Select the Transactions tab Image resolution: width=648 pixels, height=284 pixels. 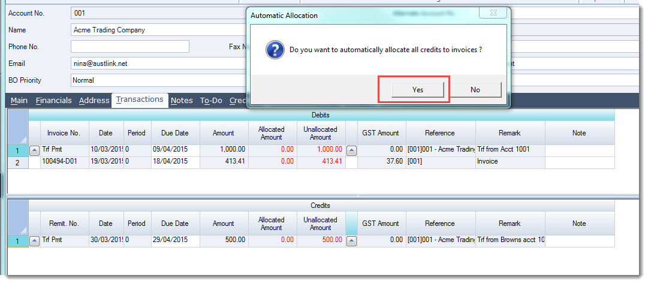140,99
